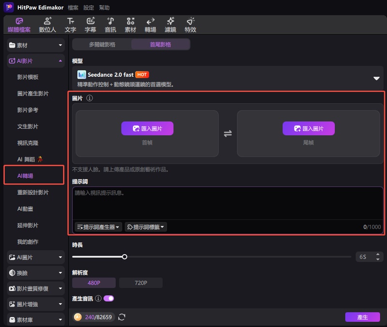Click the AI coin credits icon
Screen dimensions: 387x327
pos(78,317)
